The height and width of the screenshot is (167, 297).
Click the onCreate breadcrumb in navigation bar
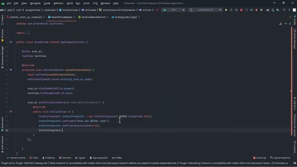click(89, 10)
